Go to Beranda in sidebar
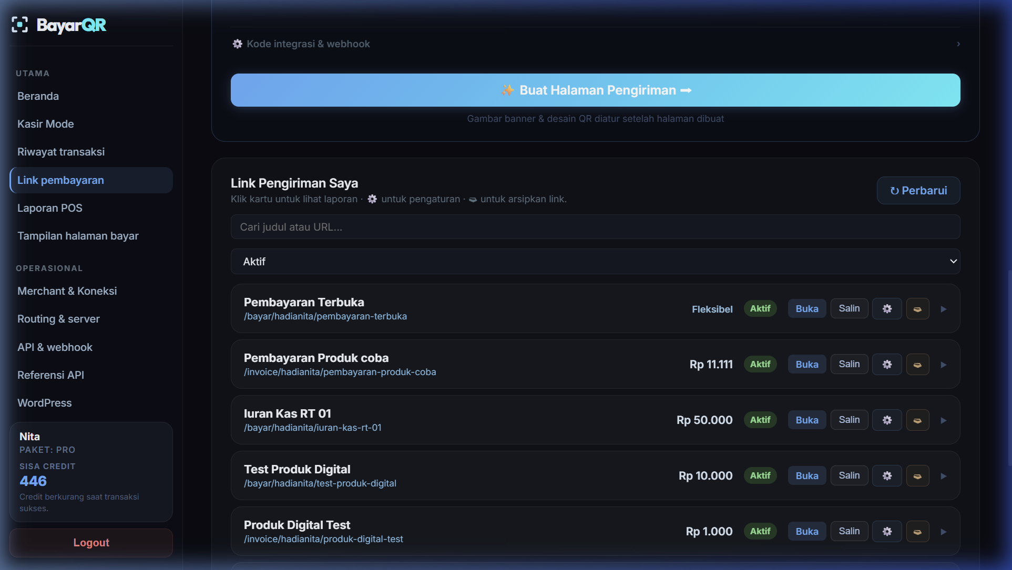1012x570 pixels. (x=91, y=96)
